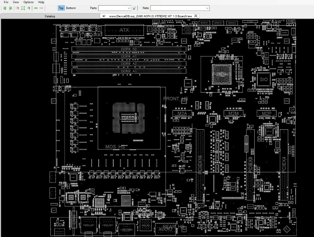Select the PCIEX16 slot on the board
Viewport: 314px width, 237px height.
(200, 165)
